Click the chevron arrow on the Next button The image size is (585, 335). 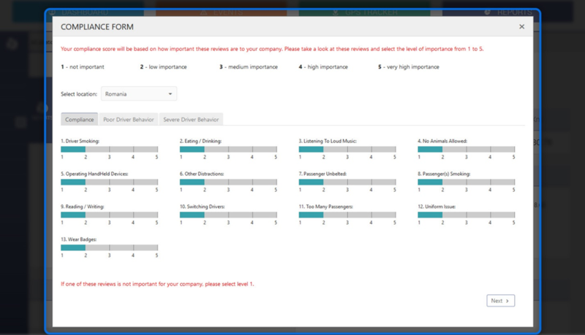click(507, 301)
